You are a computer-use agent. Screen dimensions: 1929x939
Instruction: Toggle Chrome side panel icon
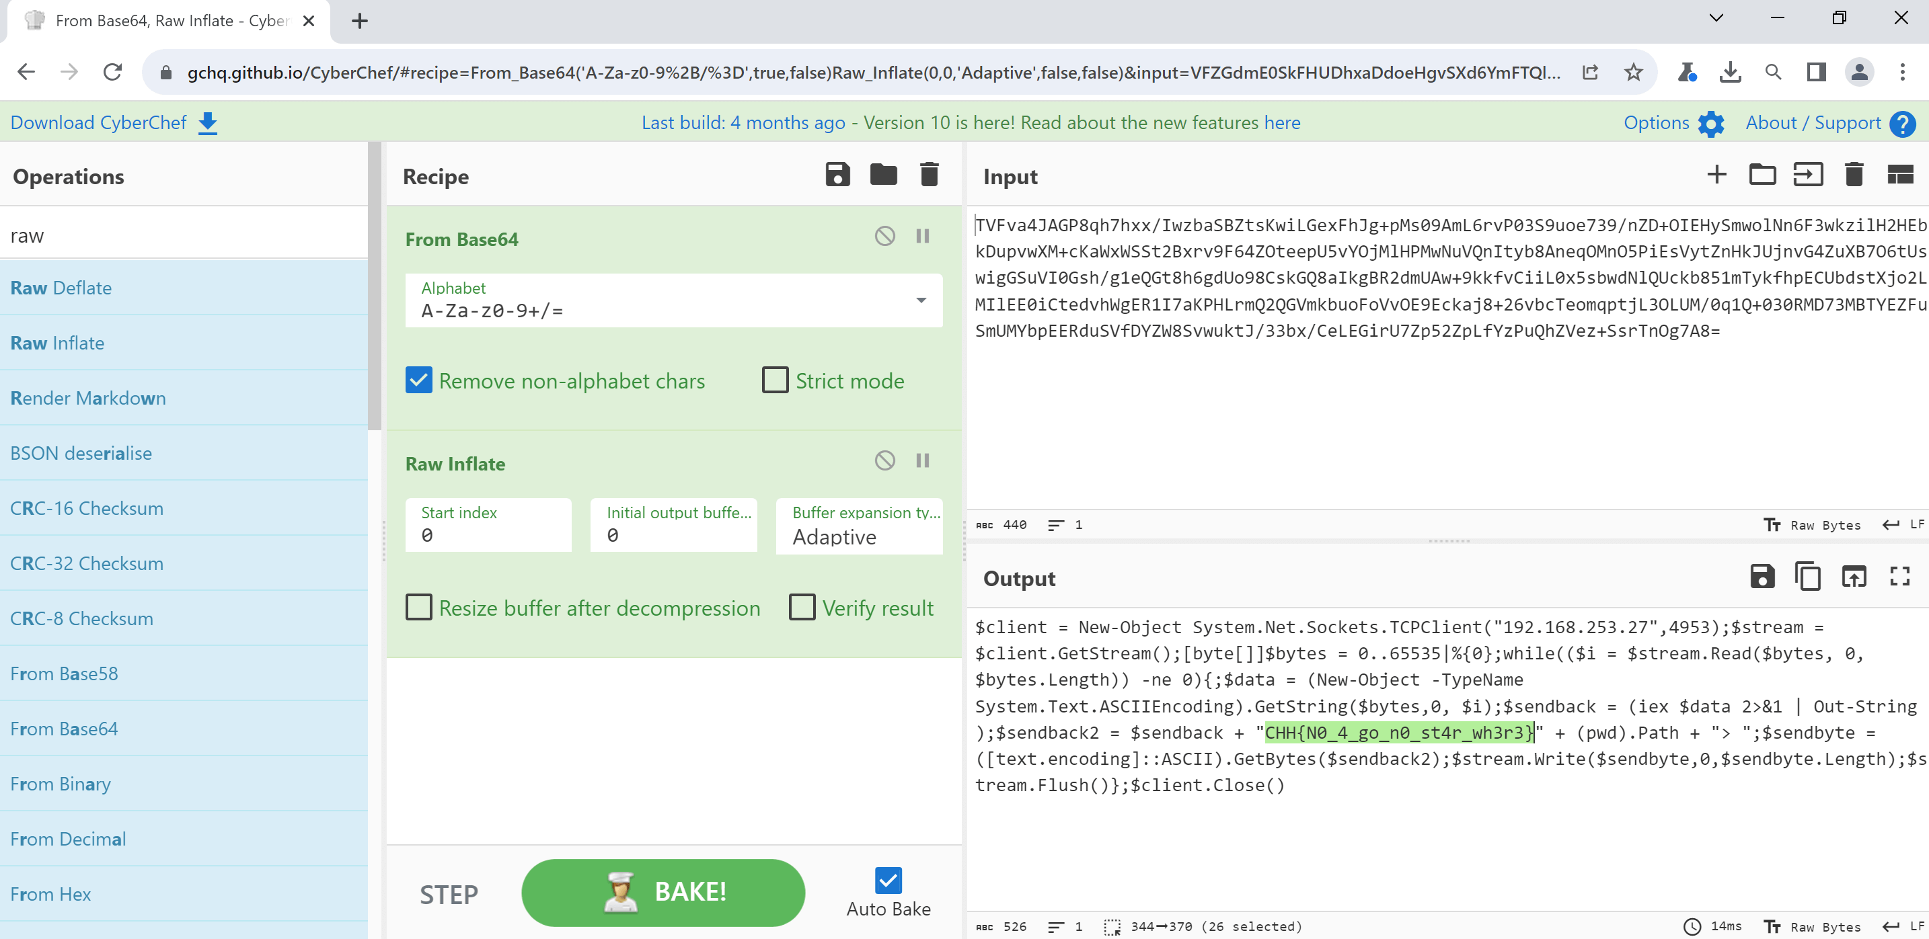tap(1815, 72)
